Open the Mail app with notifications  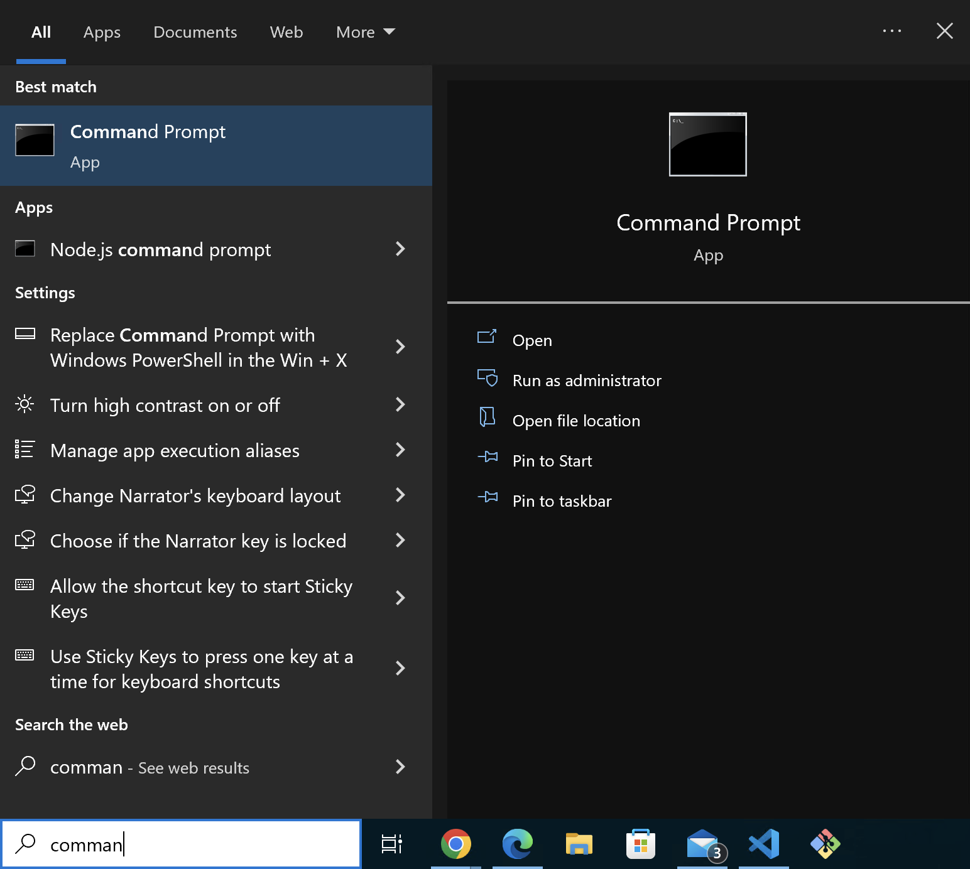[702, 844]
